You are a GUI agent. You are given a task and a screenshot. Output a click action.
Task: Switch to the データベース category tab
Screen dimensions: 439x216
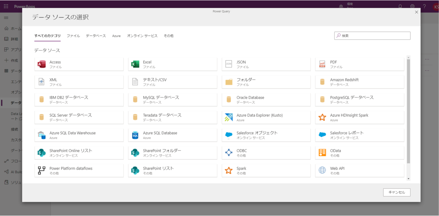(96, 36)
